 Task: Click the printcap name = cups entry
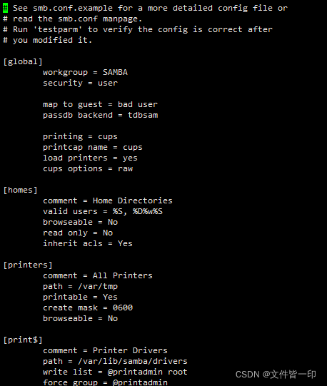(93, 147)
